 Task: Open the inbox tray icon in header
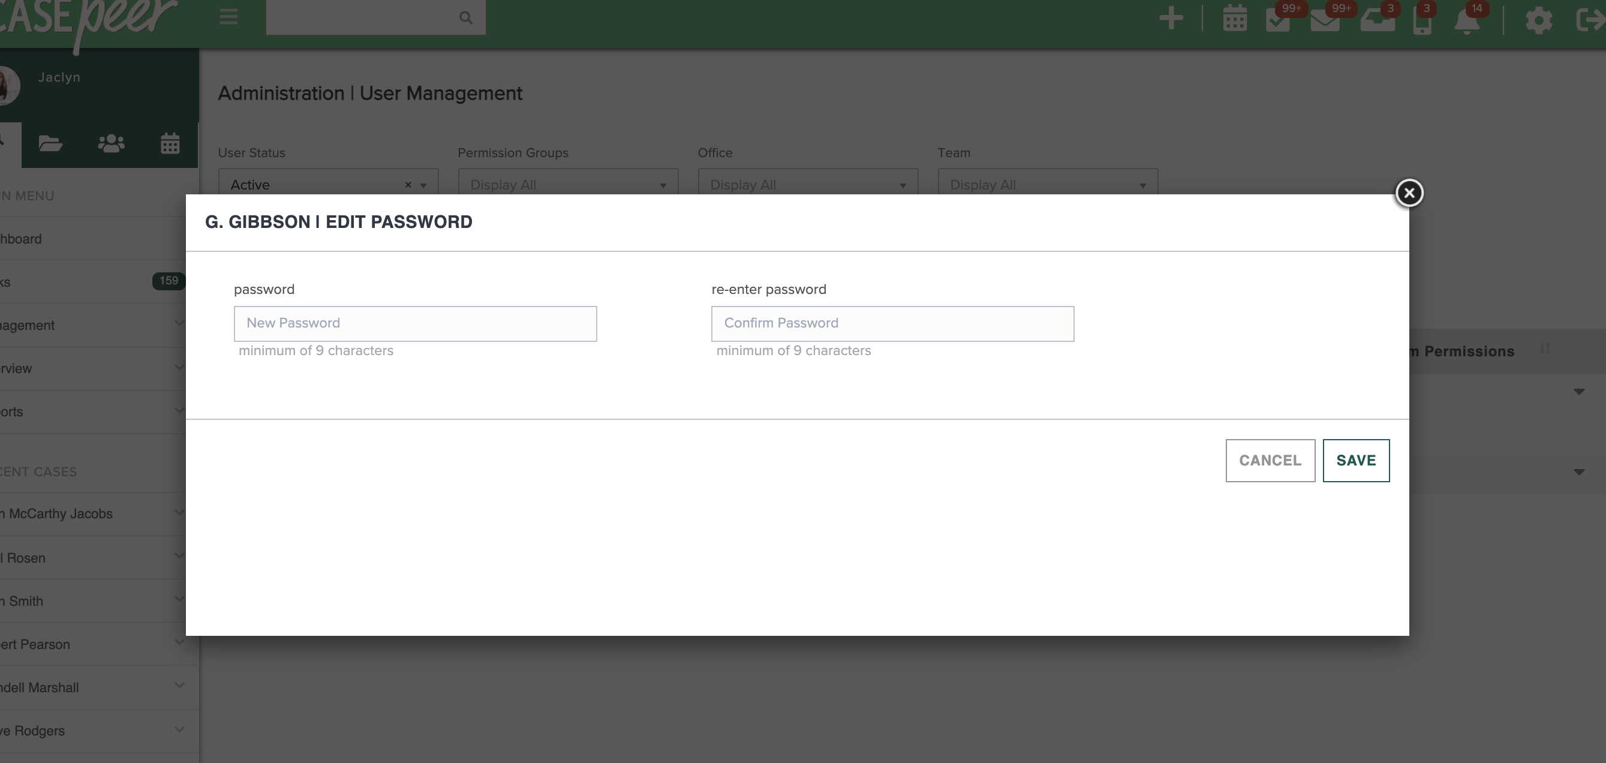point(1376,20)
